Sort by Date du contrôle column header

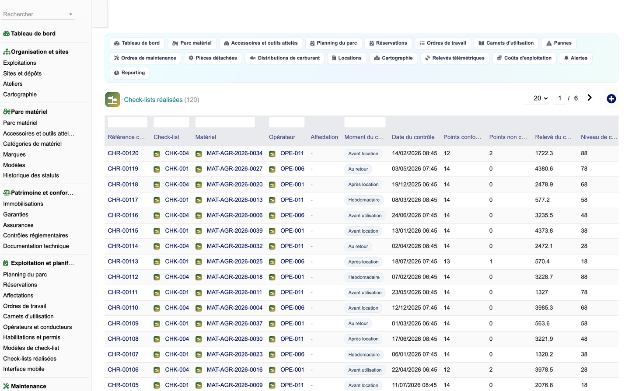tap(413, 137)
